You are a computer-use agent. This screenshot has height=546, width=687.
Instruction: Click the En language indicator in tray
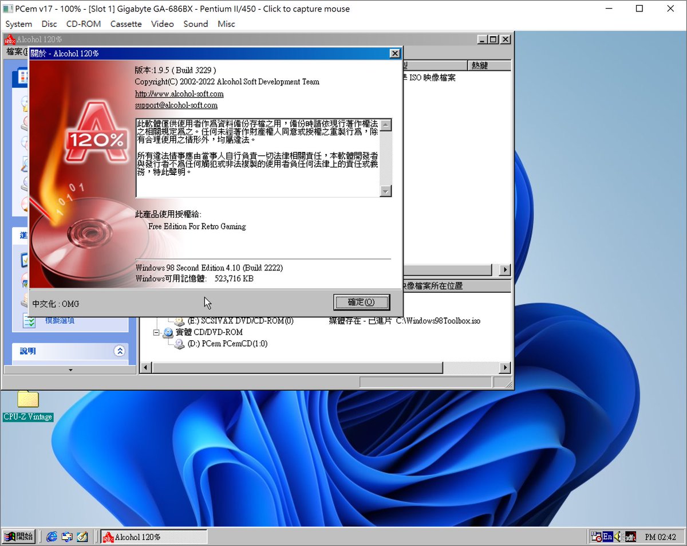tap(607, 537)
